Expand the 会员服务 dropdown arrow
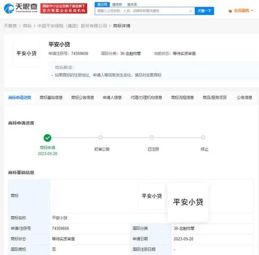Screen dimensions: 259x255 tap(252, 10)
